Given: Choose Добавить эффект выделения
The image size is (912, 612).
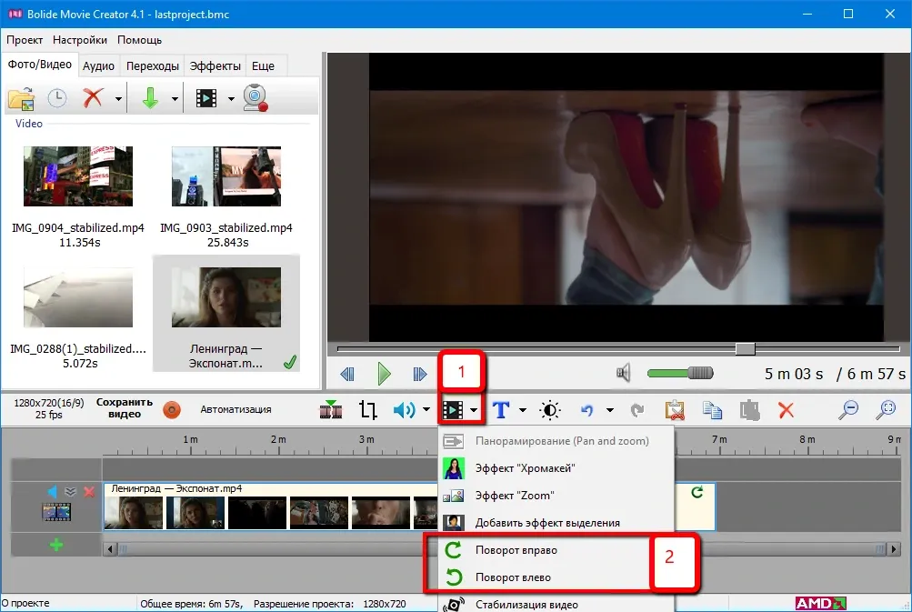Looking at the screenshot, I should click(x=556, y=523).
